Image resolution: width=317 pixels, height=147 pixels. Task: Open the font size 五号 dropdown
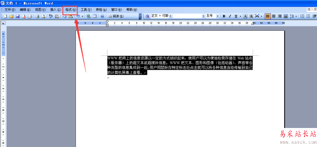pyautogui.click(x=217, y=16)
